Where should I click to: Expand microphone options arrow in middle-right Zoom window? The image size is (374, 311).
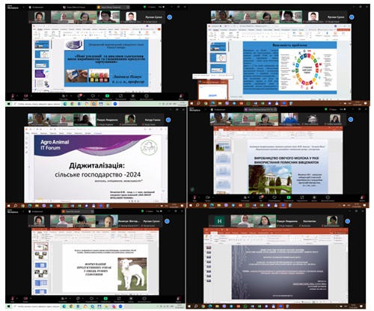200,197
